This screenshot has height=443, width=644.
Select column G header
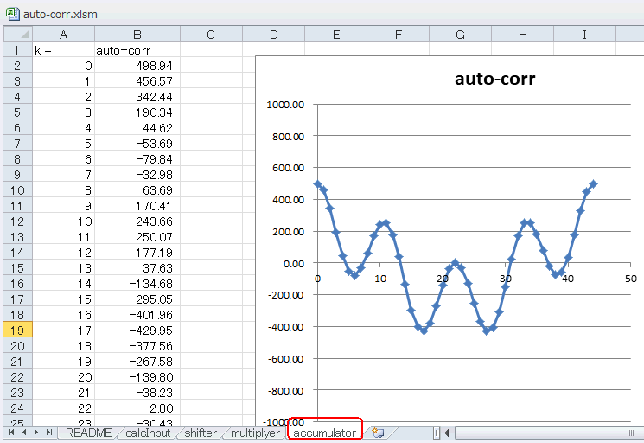coord(461,35)
